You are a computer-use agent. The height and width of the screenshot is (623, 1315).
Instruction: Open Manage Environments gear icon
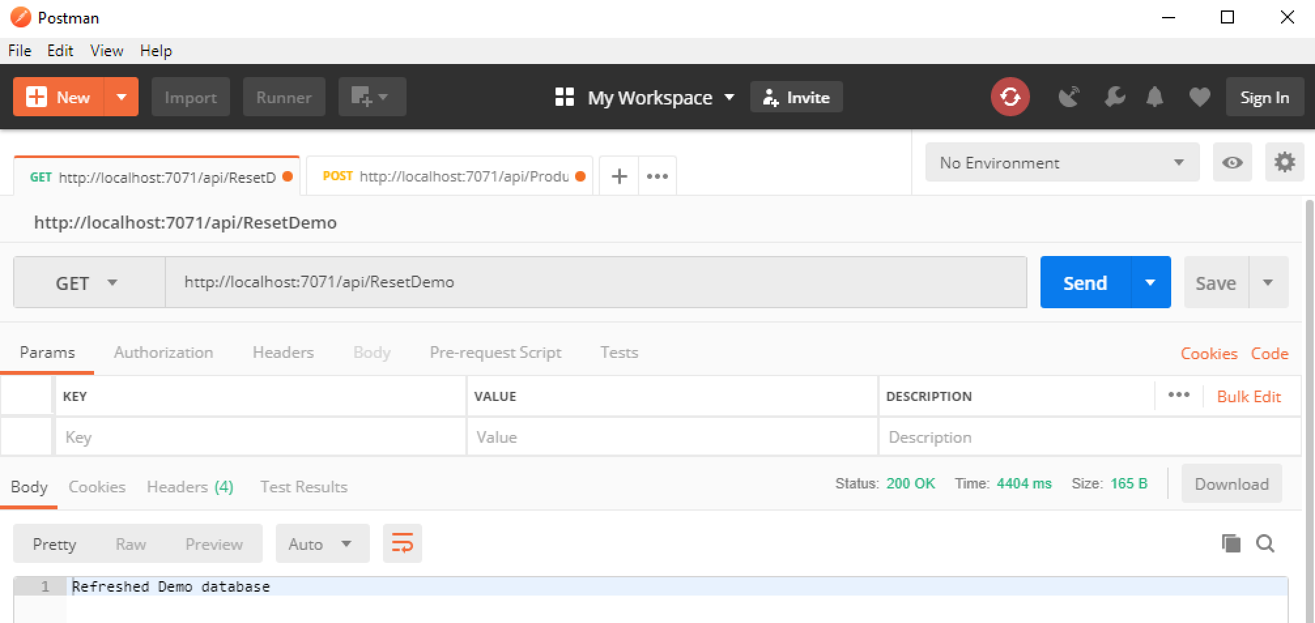click(x=1284, y=163)
